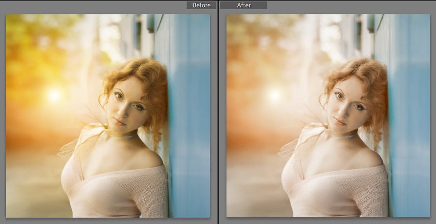Screen dimensions: 436x224
Task: Click the After label tab
Action: pyautogui.click(x=244, y=5)
